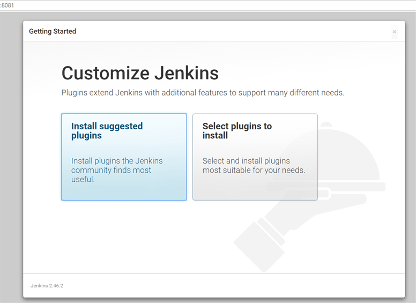Click the 'Select plugins to install' bold title
This screenshot has width=416, height=303.
[237, 131]
